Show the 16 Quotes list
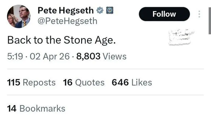Screen dimensions: 211x118 [x=84, y=82]
